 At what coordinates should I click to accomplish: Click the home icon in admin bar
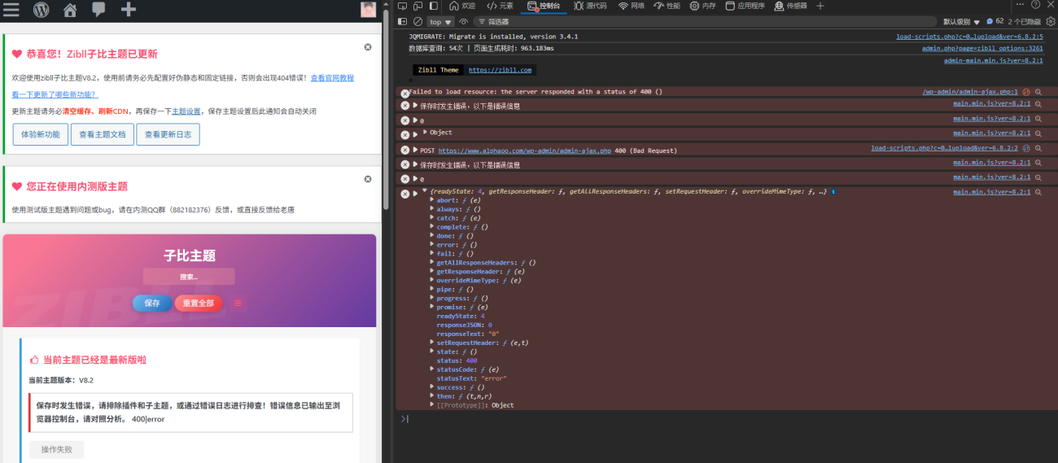pyautogui.click(x=70, y=10)
